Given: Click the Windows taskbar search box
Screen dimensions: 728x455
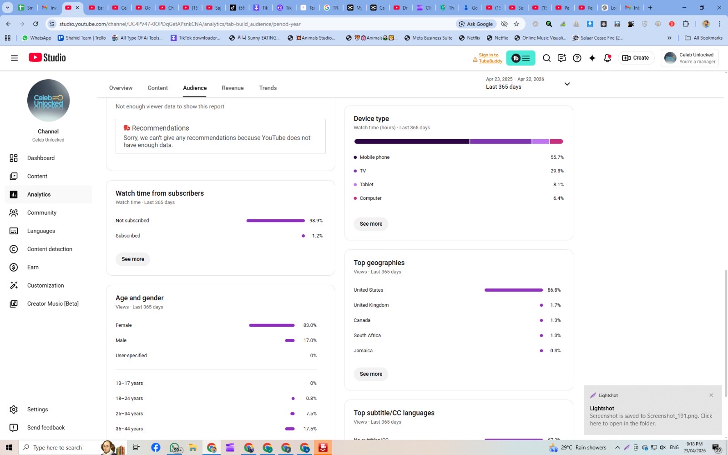Looking at the screenshot, I should 61,448.
